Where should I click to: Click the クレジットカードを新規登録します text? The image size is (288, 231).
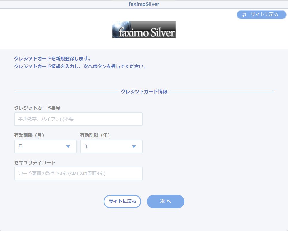(x=53, y=59)
